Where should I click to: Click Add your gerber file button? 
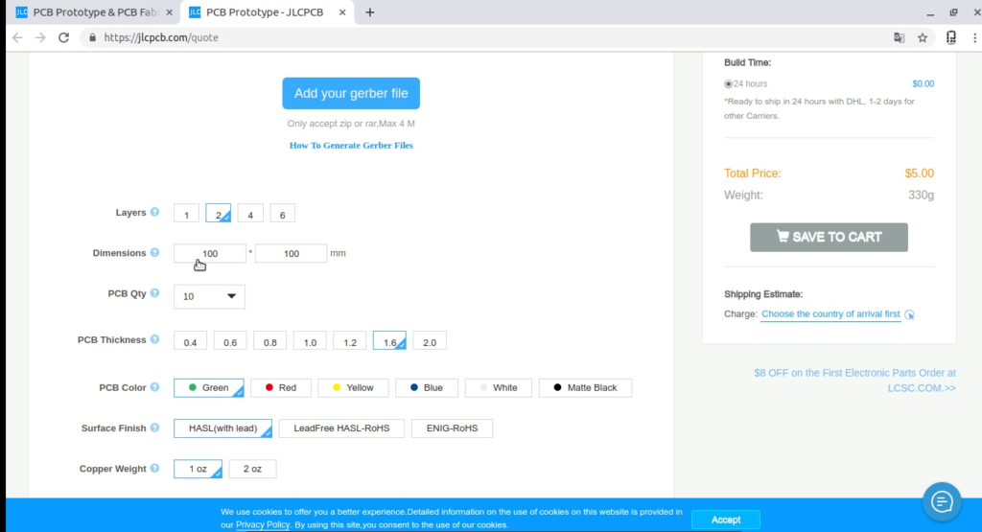(351, 93)
